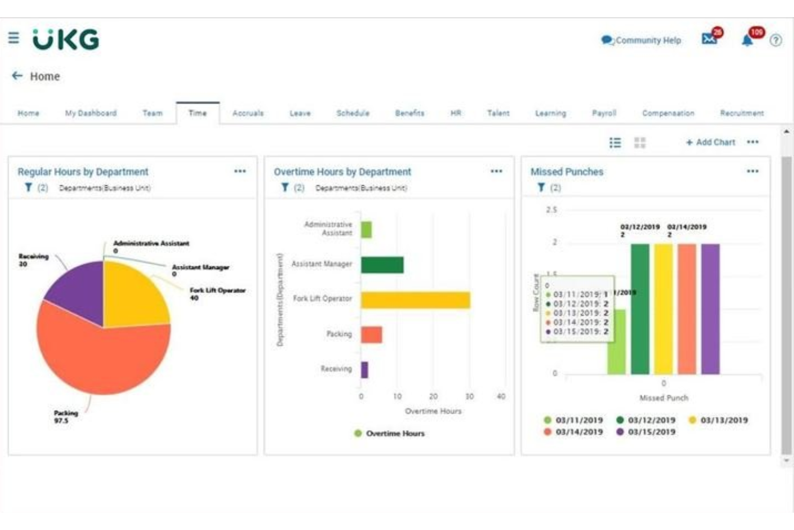Click filter icon on Missed Punches chart
The height and width of the screenshot is (530, 794).
click(541, 187)
